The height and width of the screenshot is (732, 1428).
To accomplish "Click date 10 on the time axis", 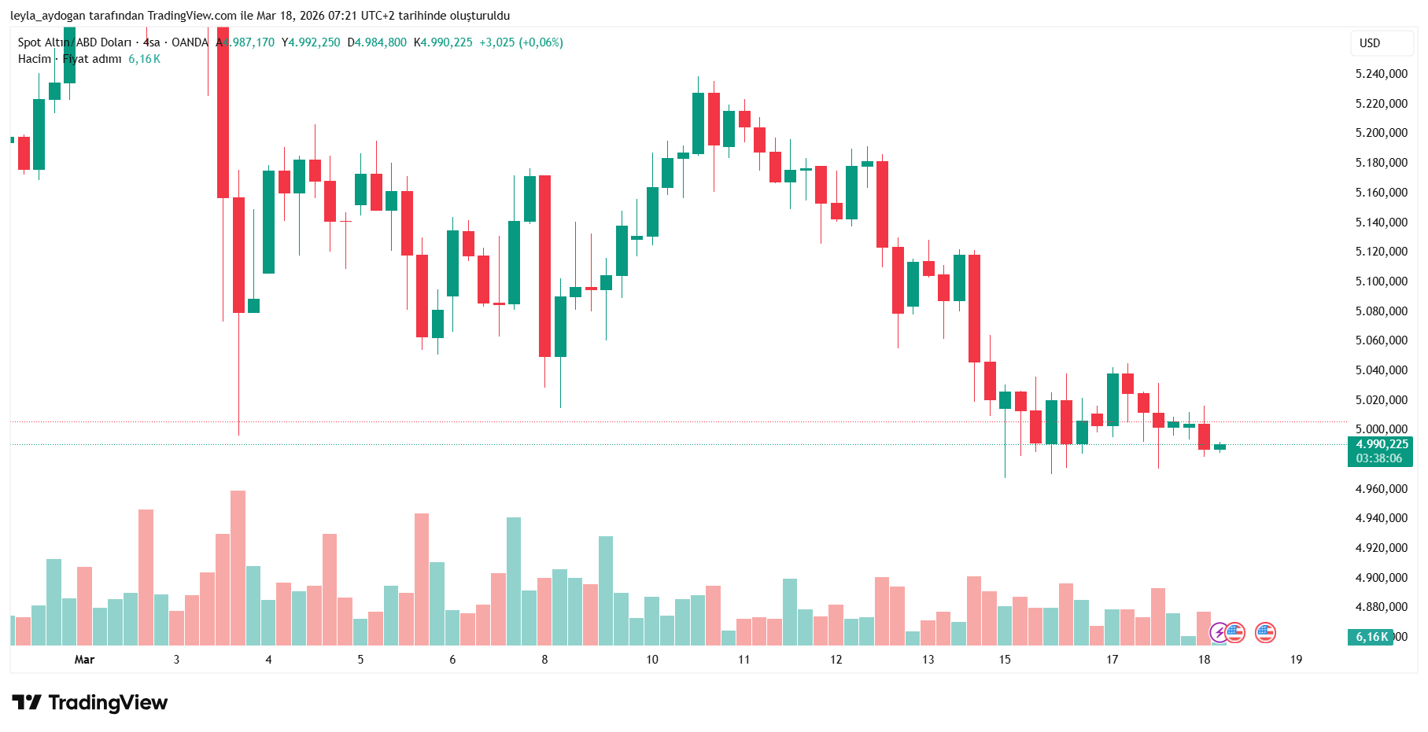I will (652, 660).
